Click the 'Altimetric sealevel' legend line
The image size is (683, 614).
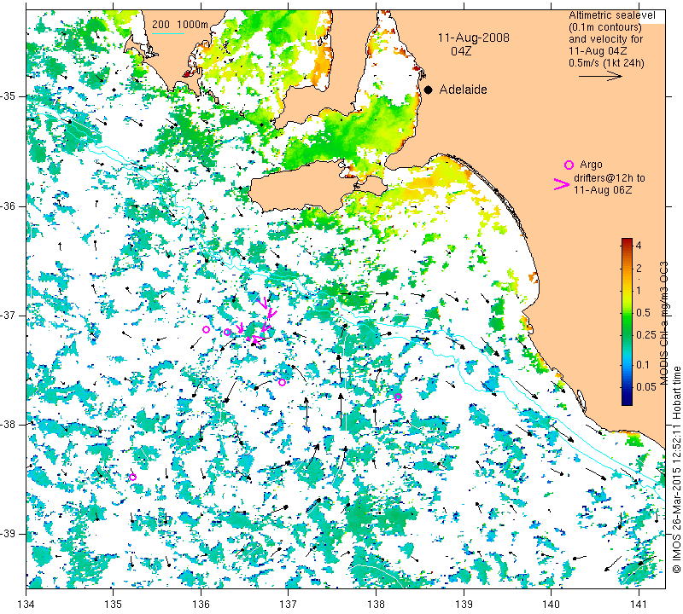612,15
